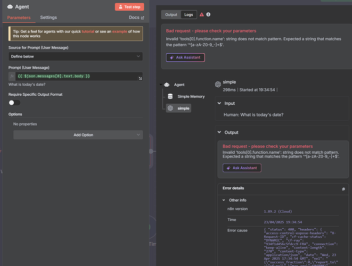Click Human: What is today's date? text

click(253, 115)
